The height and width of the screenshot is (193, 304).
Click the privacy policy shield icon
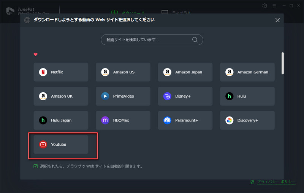252,182
